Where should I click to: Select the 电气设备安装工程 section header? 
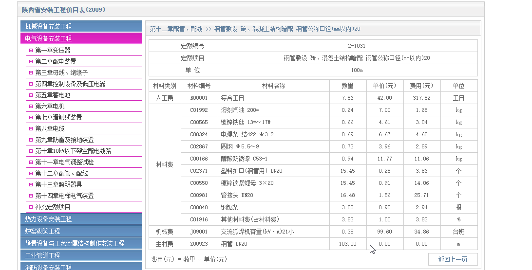click(x=81, y=38)
